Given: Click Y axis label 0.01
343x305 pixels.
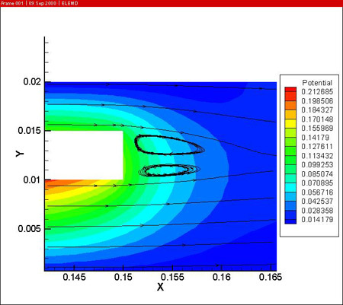Looking at the screenshot, I should tap(32, 180).
